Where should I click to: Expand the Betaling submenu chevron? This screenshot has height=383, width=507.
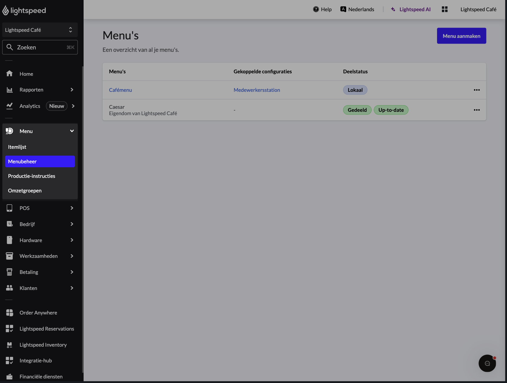pyautogui.click(x=72, y=272)
